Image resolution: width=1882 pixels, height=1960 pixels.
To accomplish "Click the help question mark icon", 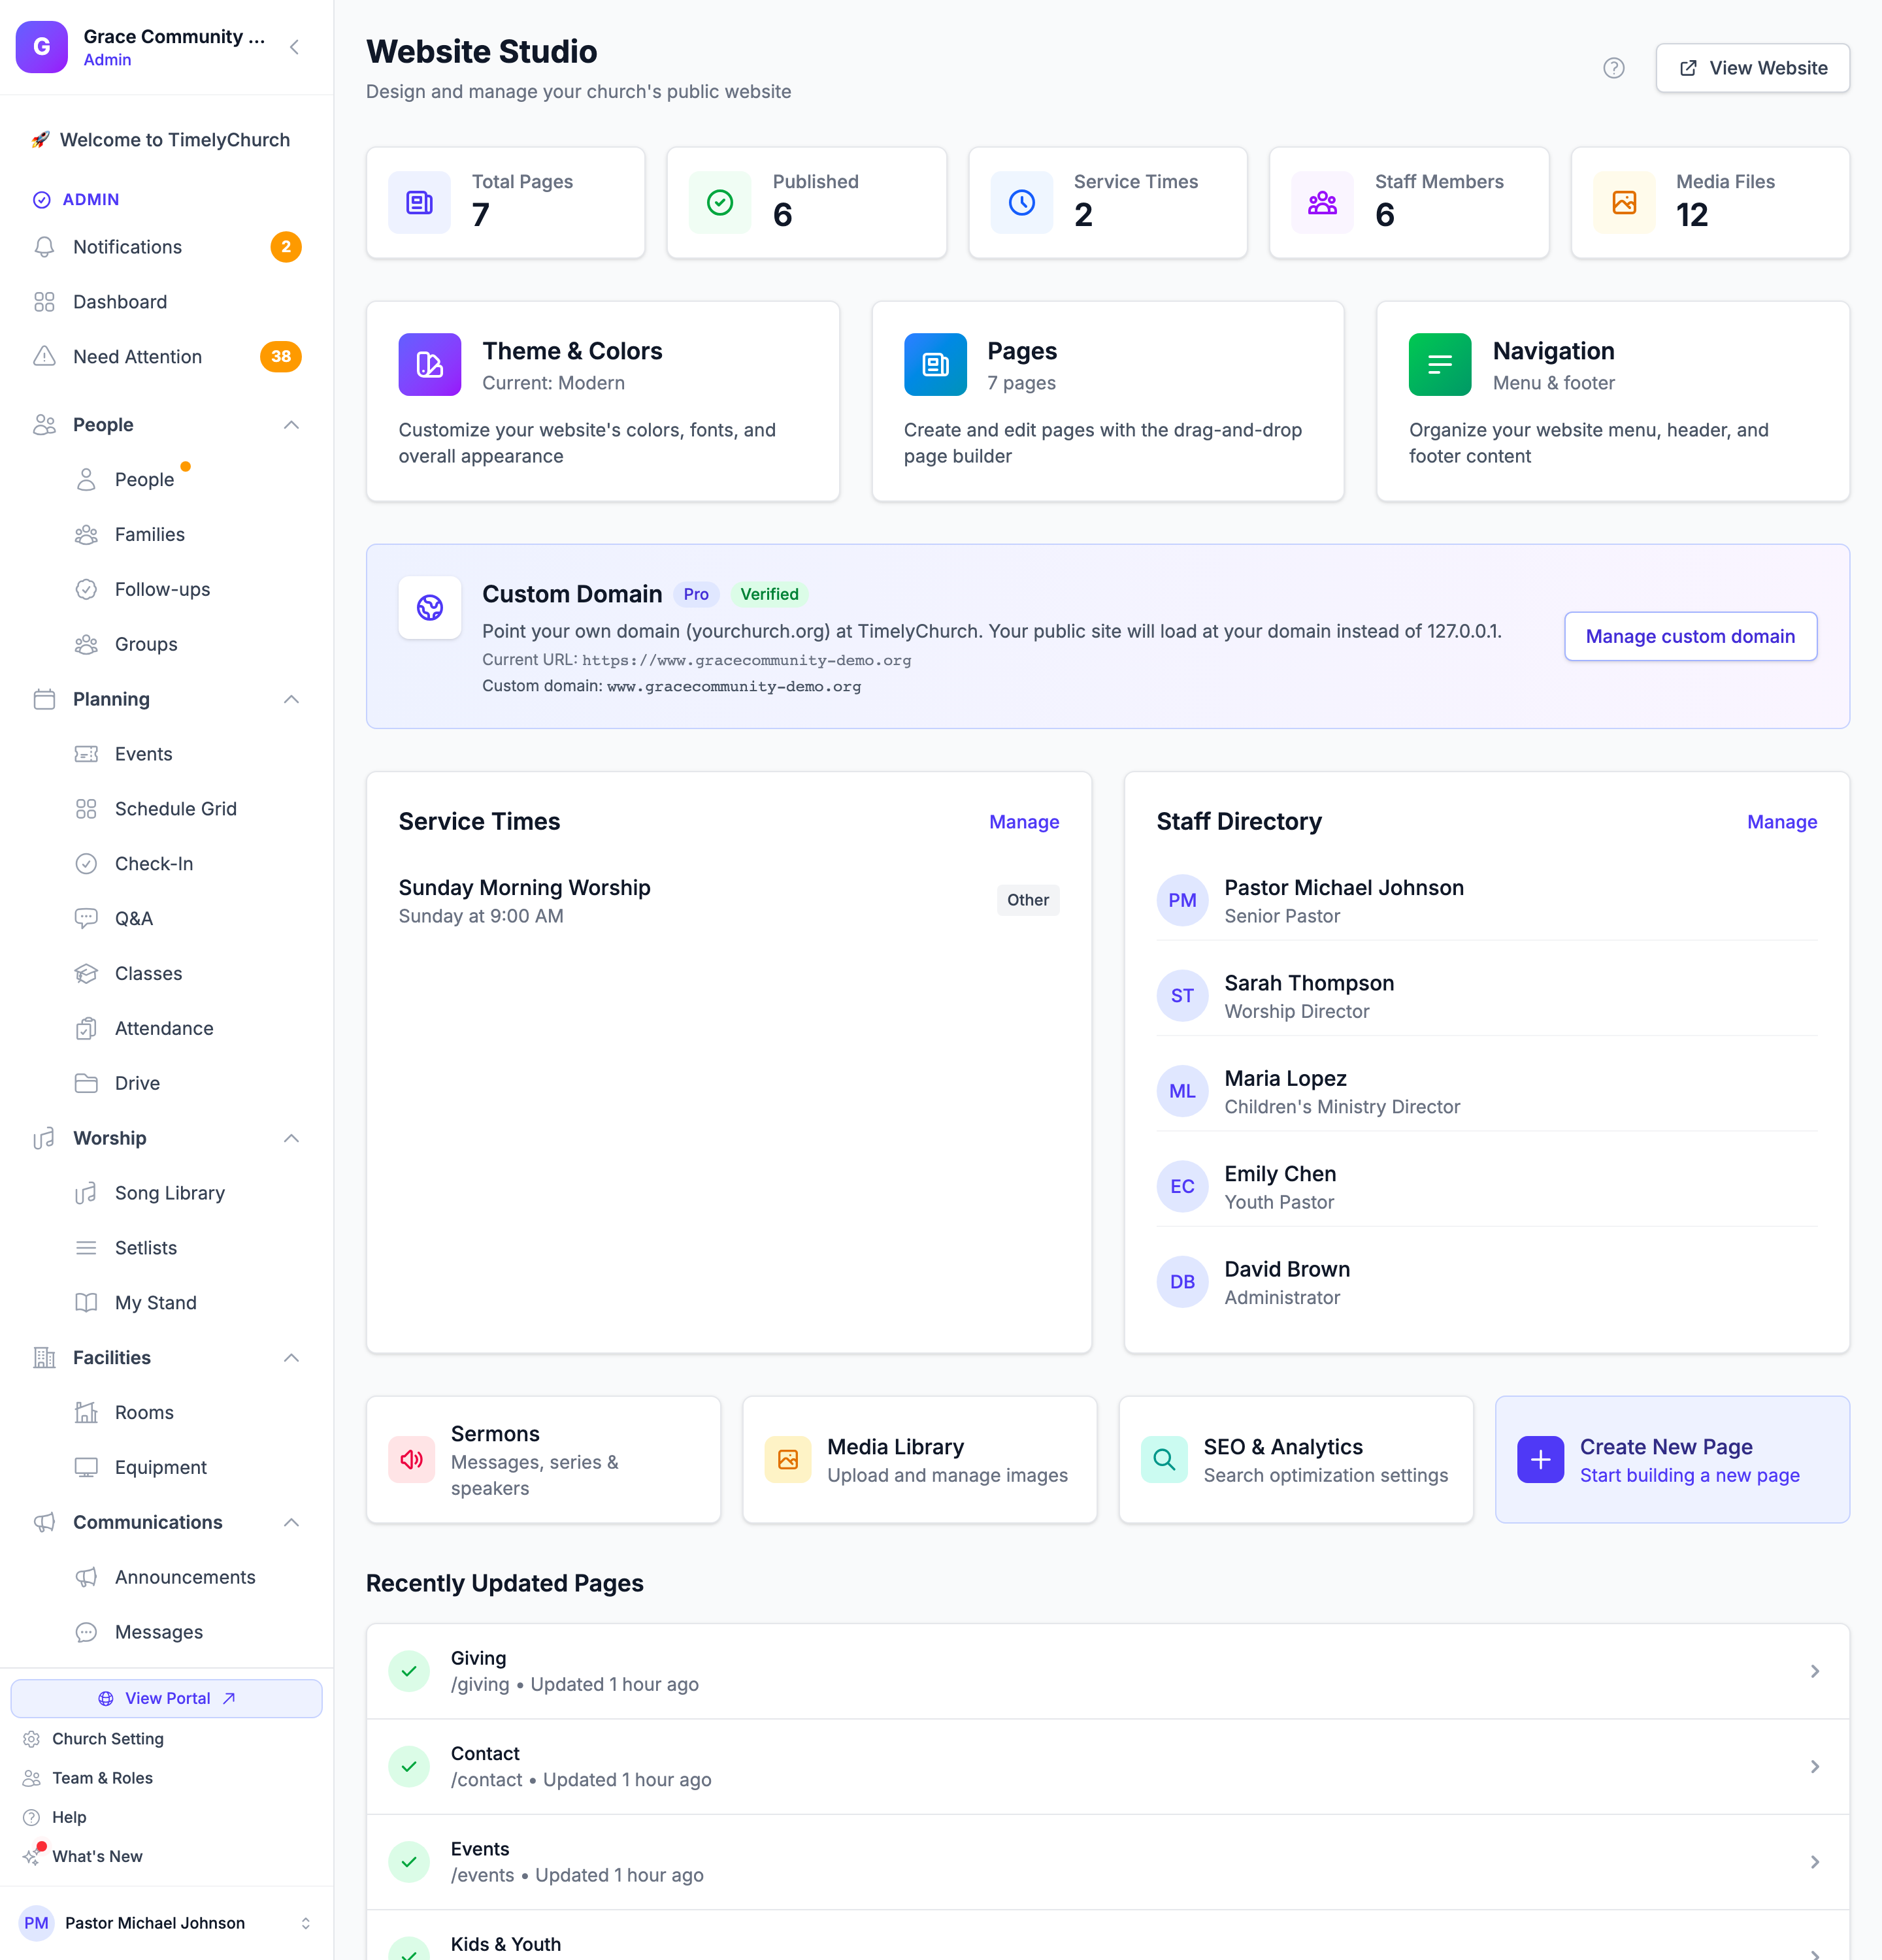I will 1613,68.
